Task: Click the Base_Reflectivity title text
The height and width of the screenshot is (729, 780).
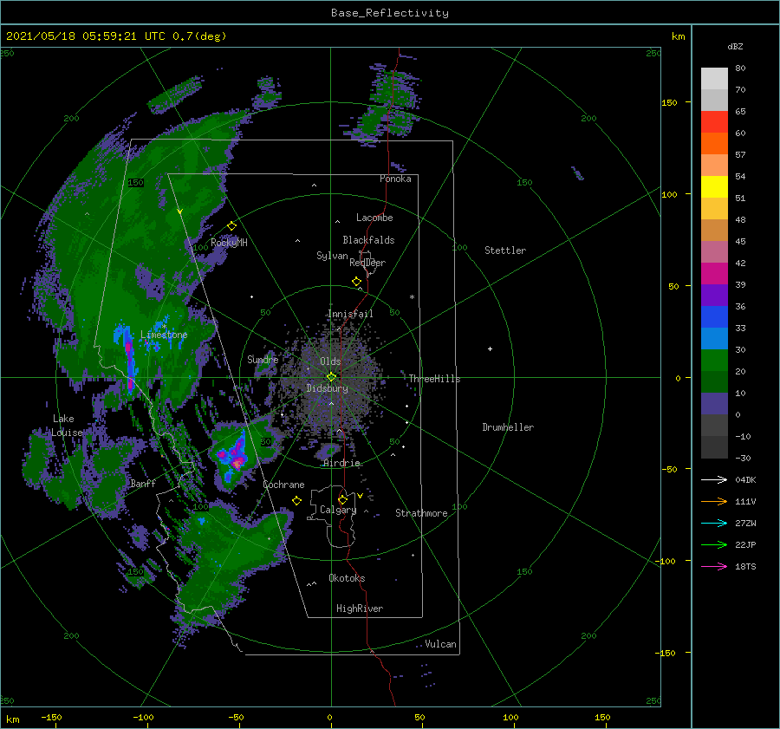Action: [389, 13]
